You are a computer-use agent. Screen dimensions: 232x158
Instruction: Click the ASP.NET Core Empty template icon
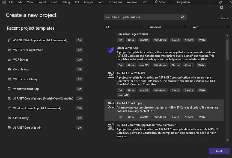coord(111,105)
